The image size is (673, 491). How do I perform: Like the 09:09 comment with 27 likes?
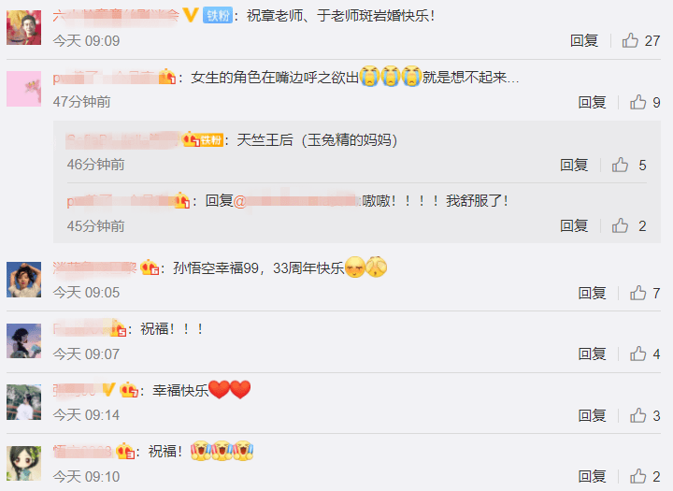click(x=630, y=40)
